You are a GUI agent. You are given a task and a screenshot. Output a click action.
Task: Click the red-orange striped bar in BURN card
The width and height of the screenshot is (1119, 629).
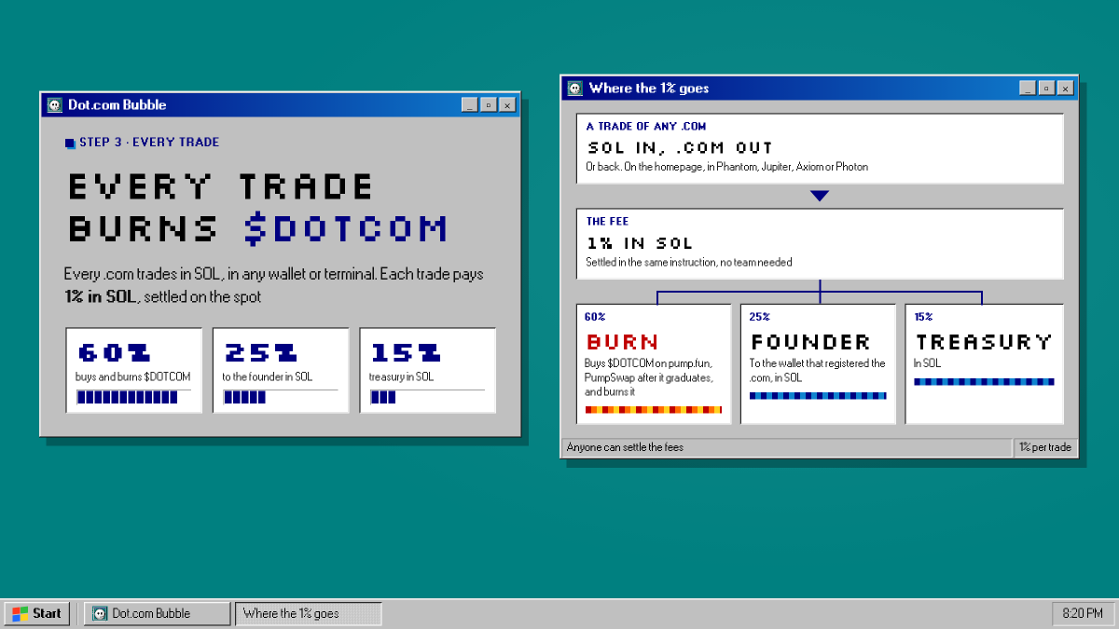tap(654, 410)
